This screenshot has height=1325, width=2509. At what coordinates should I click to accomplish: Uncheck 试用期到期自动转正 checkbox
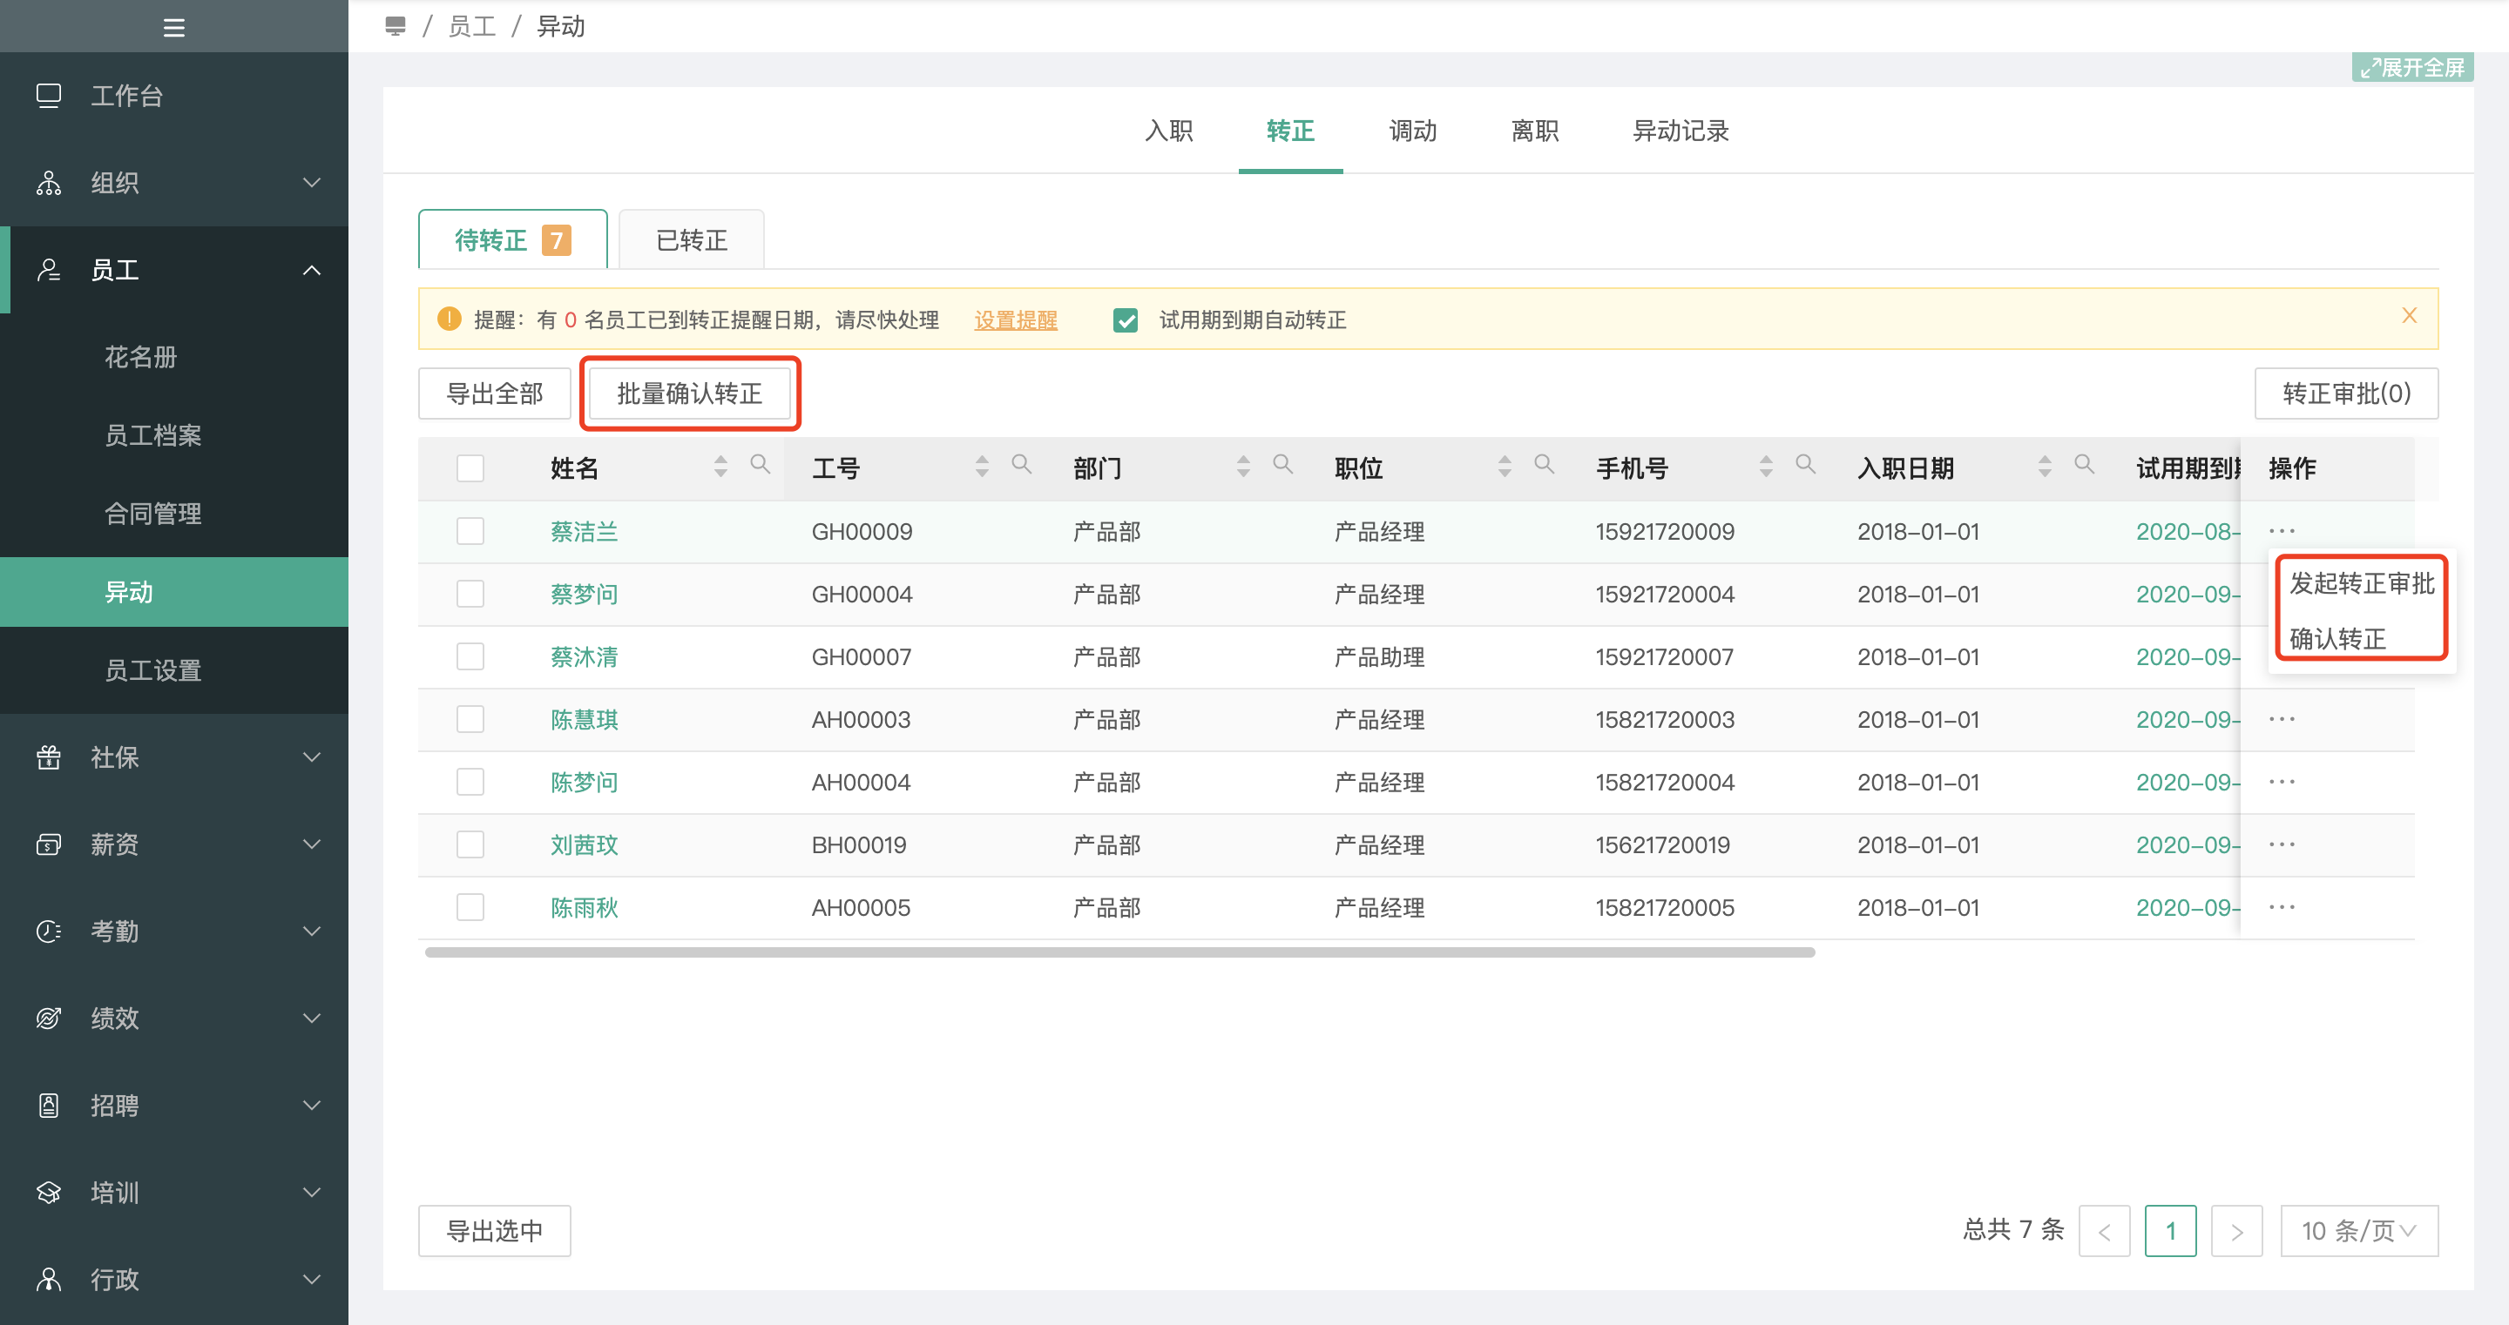[1125, 320]
